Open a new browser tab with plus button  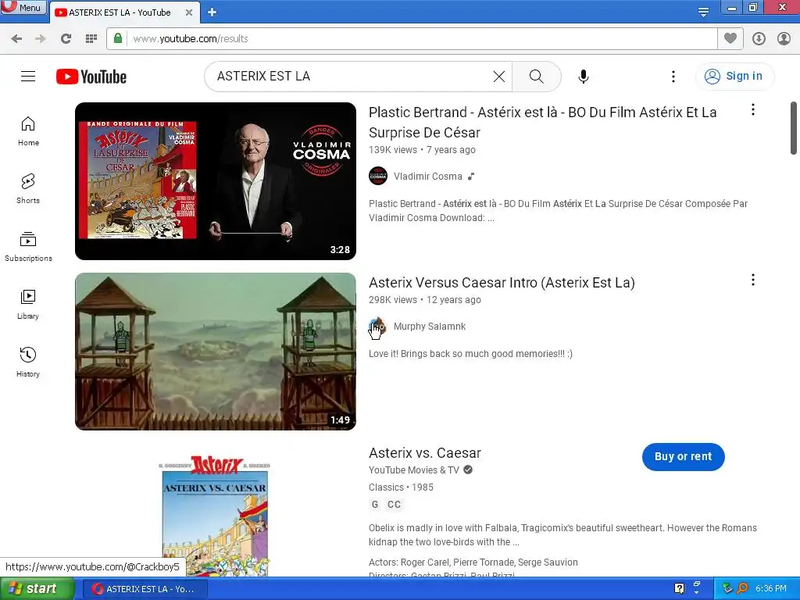click(212, 12)
